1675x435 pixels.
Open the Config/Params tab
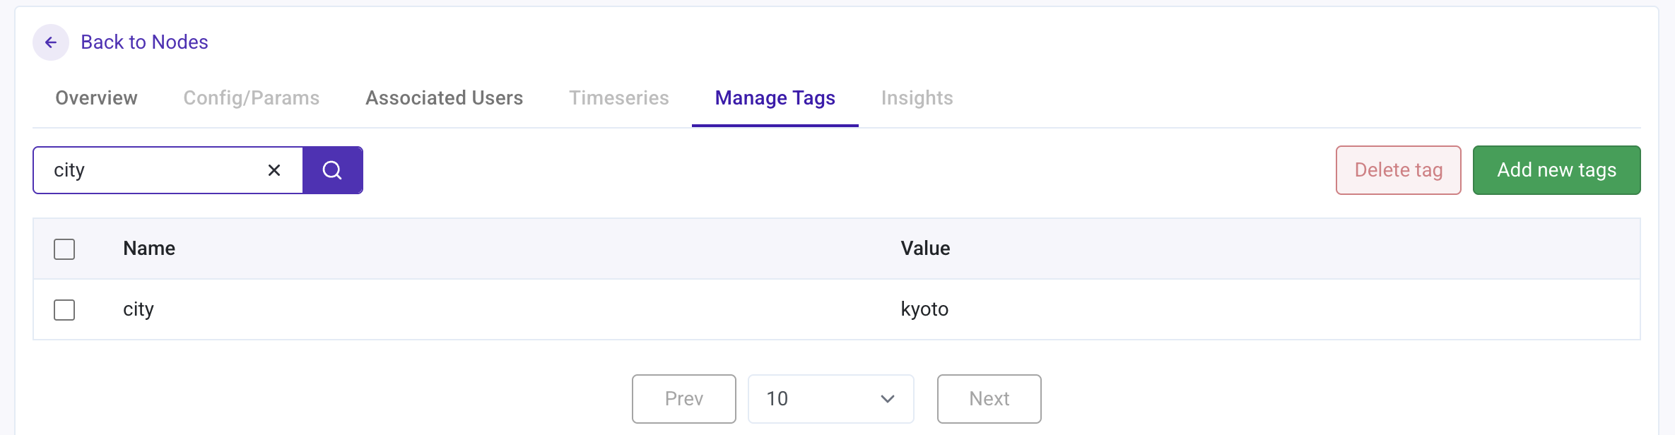coord(251,98)
